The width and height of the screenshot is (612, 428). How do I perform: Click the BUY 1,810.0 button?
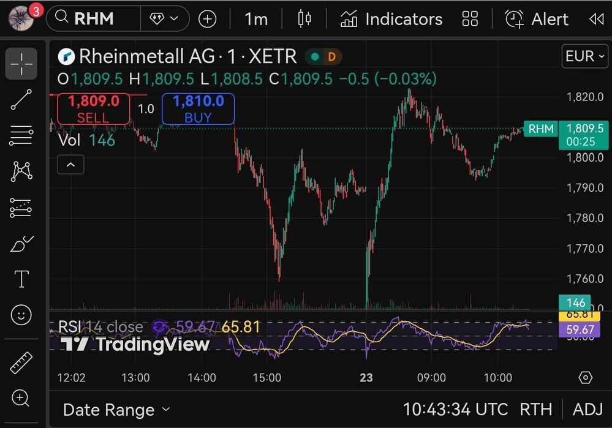point(198,109)
